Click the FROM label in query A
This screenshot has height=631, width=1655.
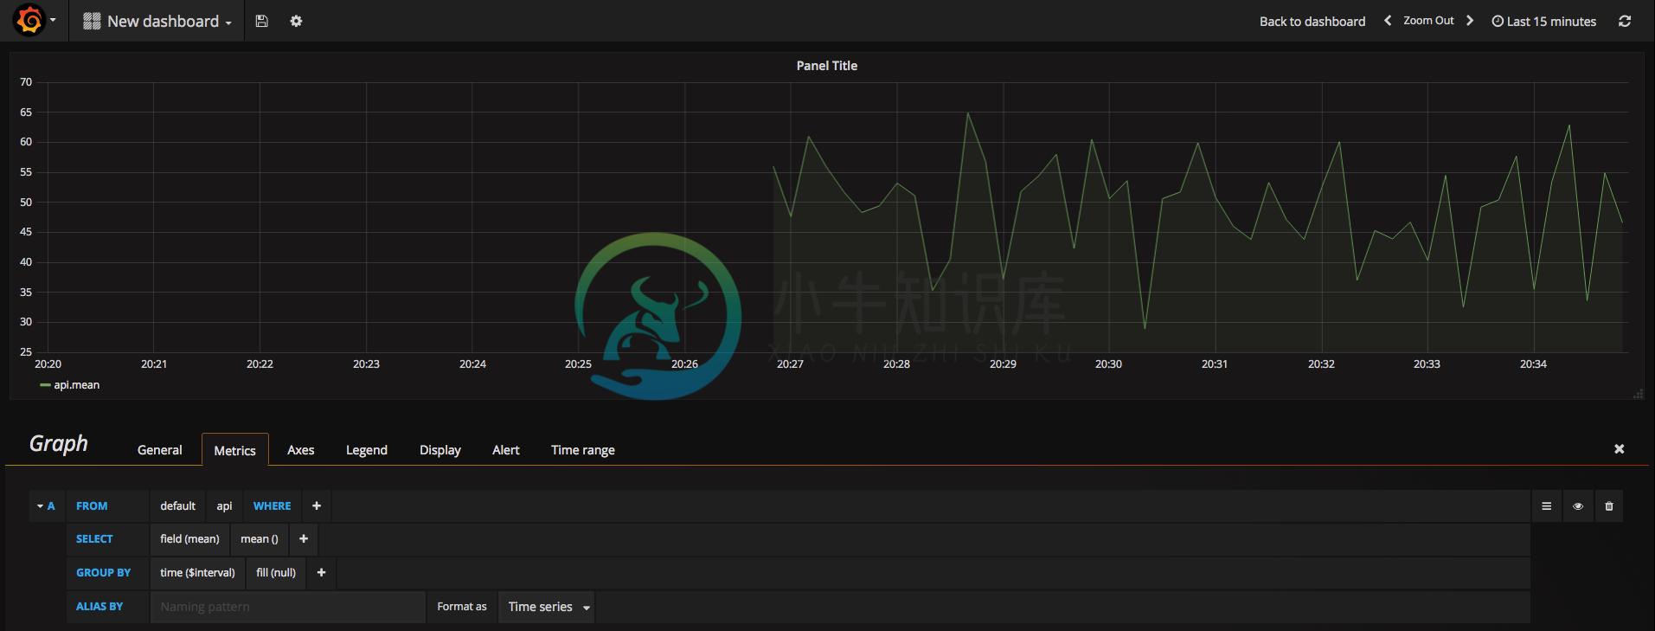point(92,505)
